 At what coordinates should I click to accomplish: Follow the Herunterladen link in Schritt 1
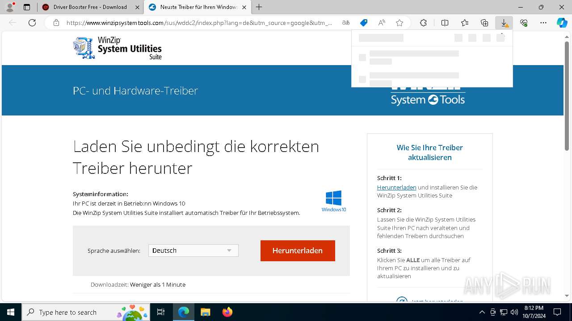coord(397,188)
